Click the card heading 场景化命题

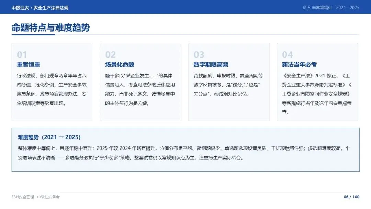point(120,64)
